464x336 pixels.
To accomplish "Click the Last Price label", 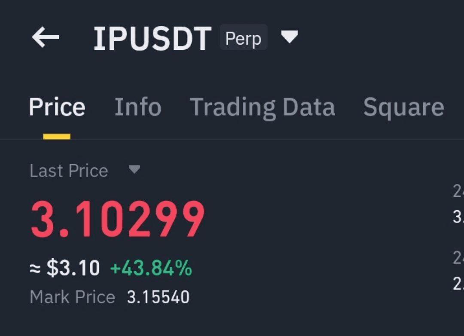I will (69, 171).
